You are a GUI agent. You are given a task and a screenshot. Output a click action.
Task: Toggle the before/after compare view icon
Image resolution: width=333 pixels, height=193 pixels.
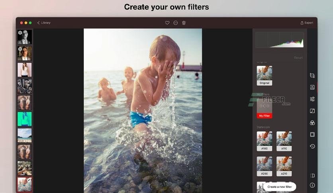[x=312, y=175]
